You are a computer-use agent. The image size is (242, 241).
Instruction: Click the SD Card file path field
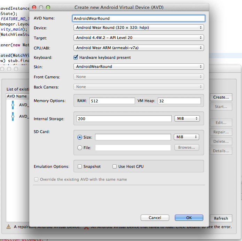click(x=133, y=147)
